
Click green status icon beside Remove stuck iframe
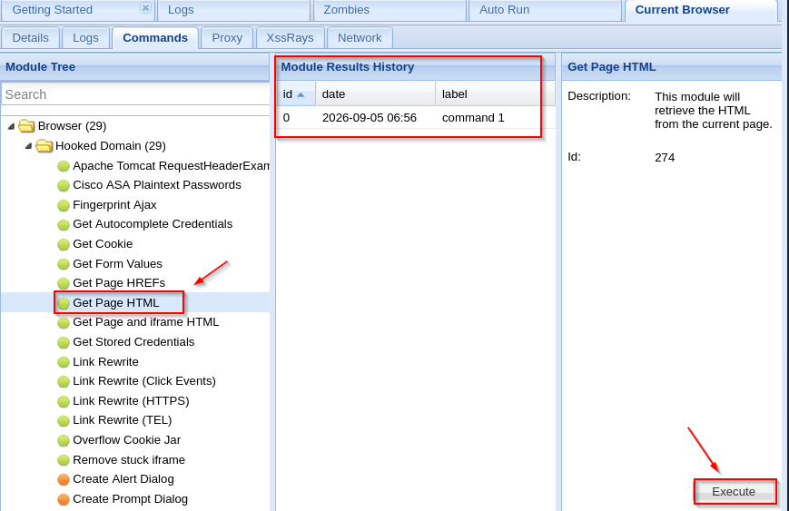(x=64, y=460)
